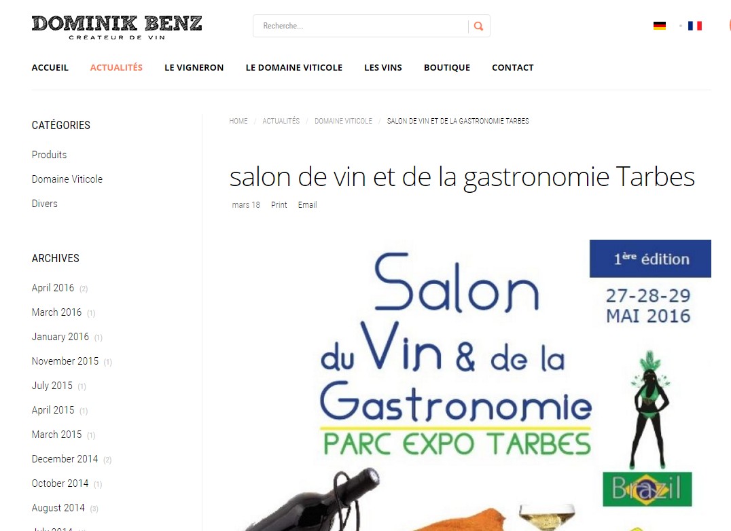Focus the Recherche search field
This screenshot has width=731, height=531.
pyautogui.click(x=361, y=26)
